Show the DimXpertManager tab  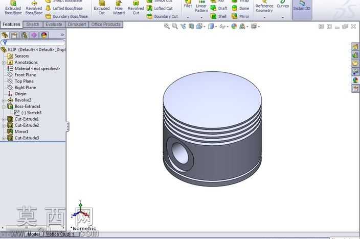(x=34, y=35)
